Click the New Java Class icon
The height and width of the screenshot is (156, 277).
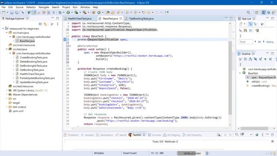(x=99, y=13)
